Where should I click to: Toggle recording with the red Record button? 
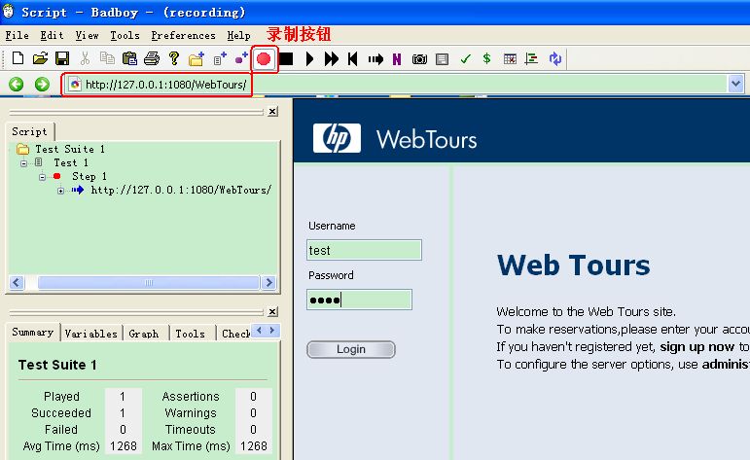click(x=264, y=58)
